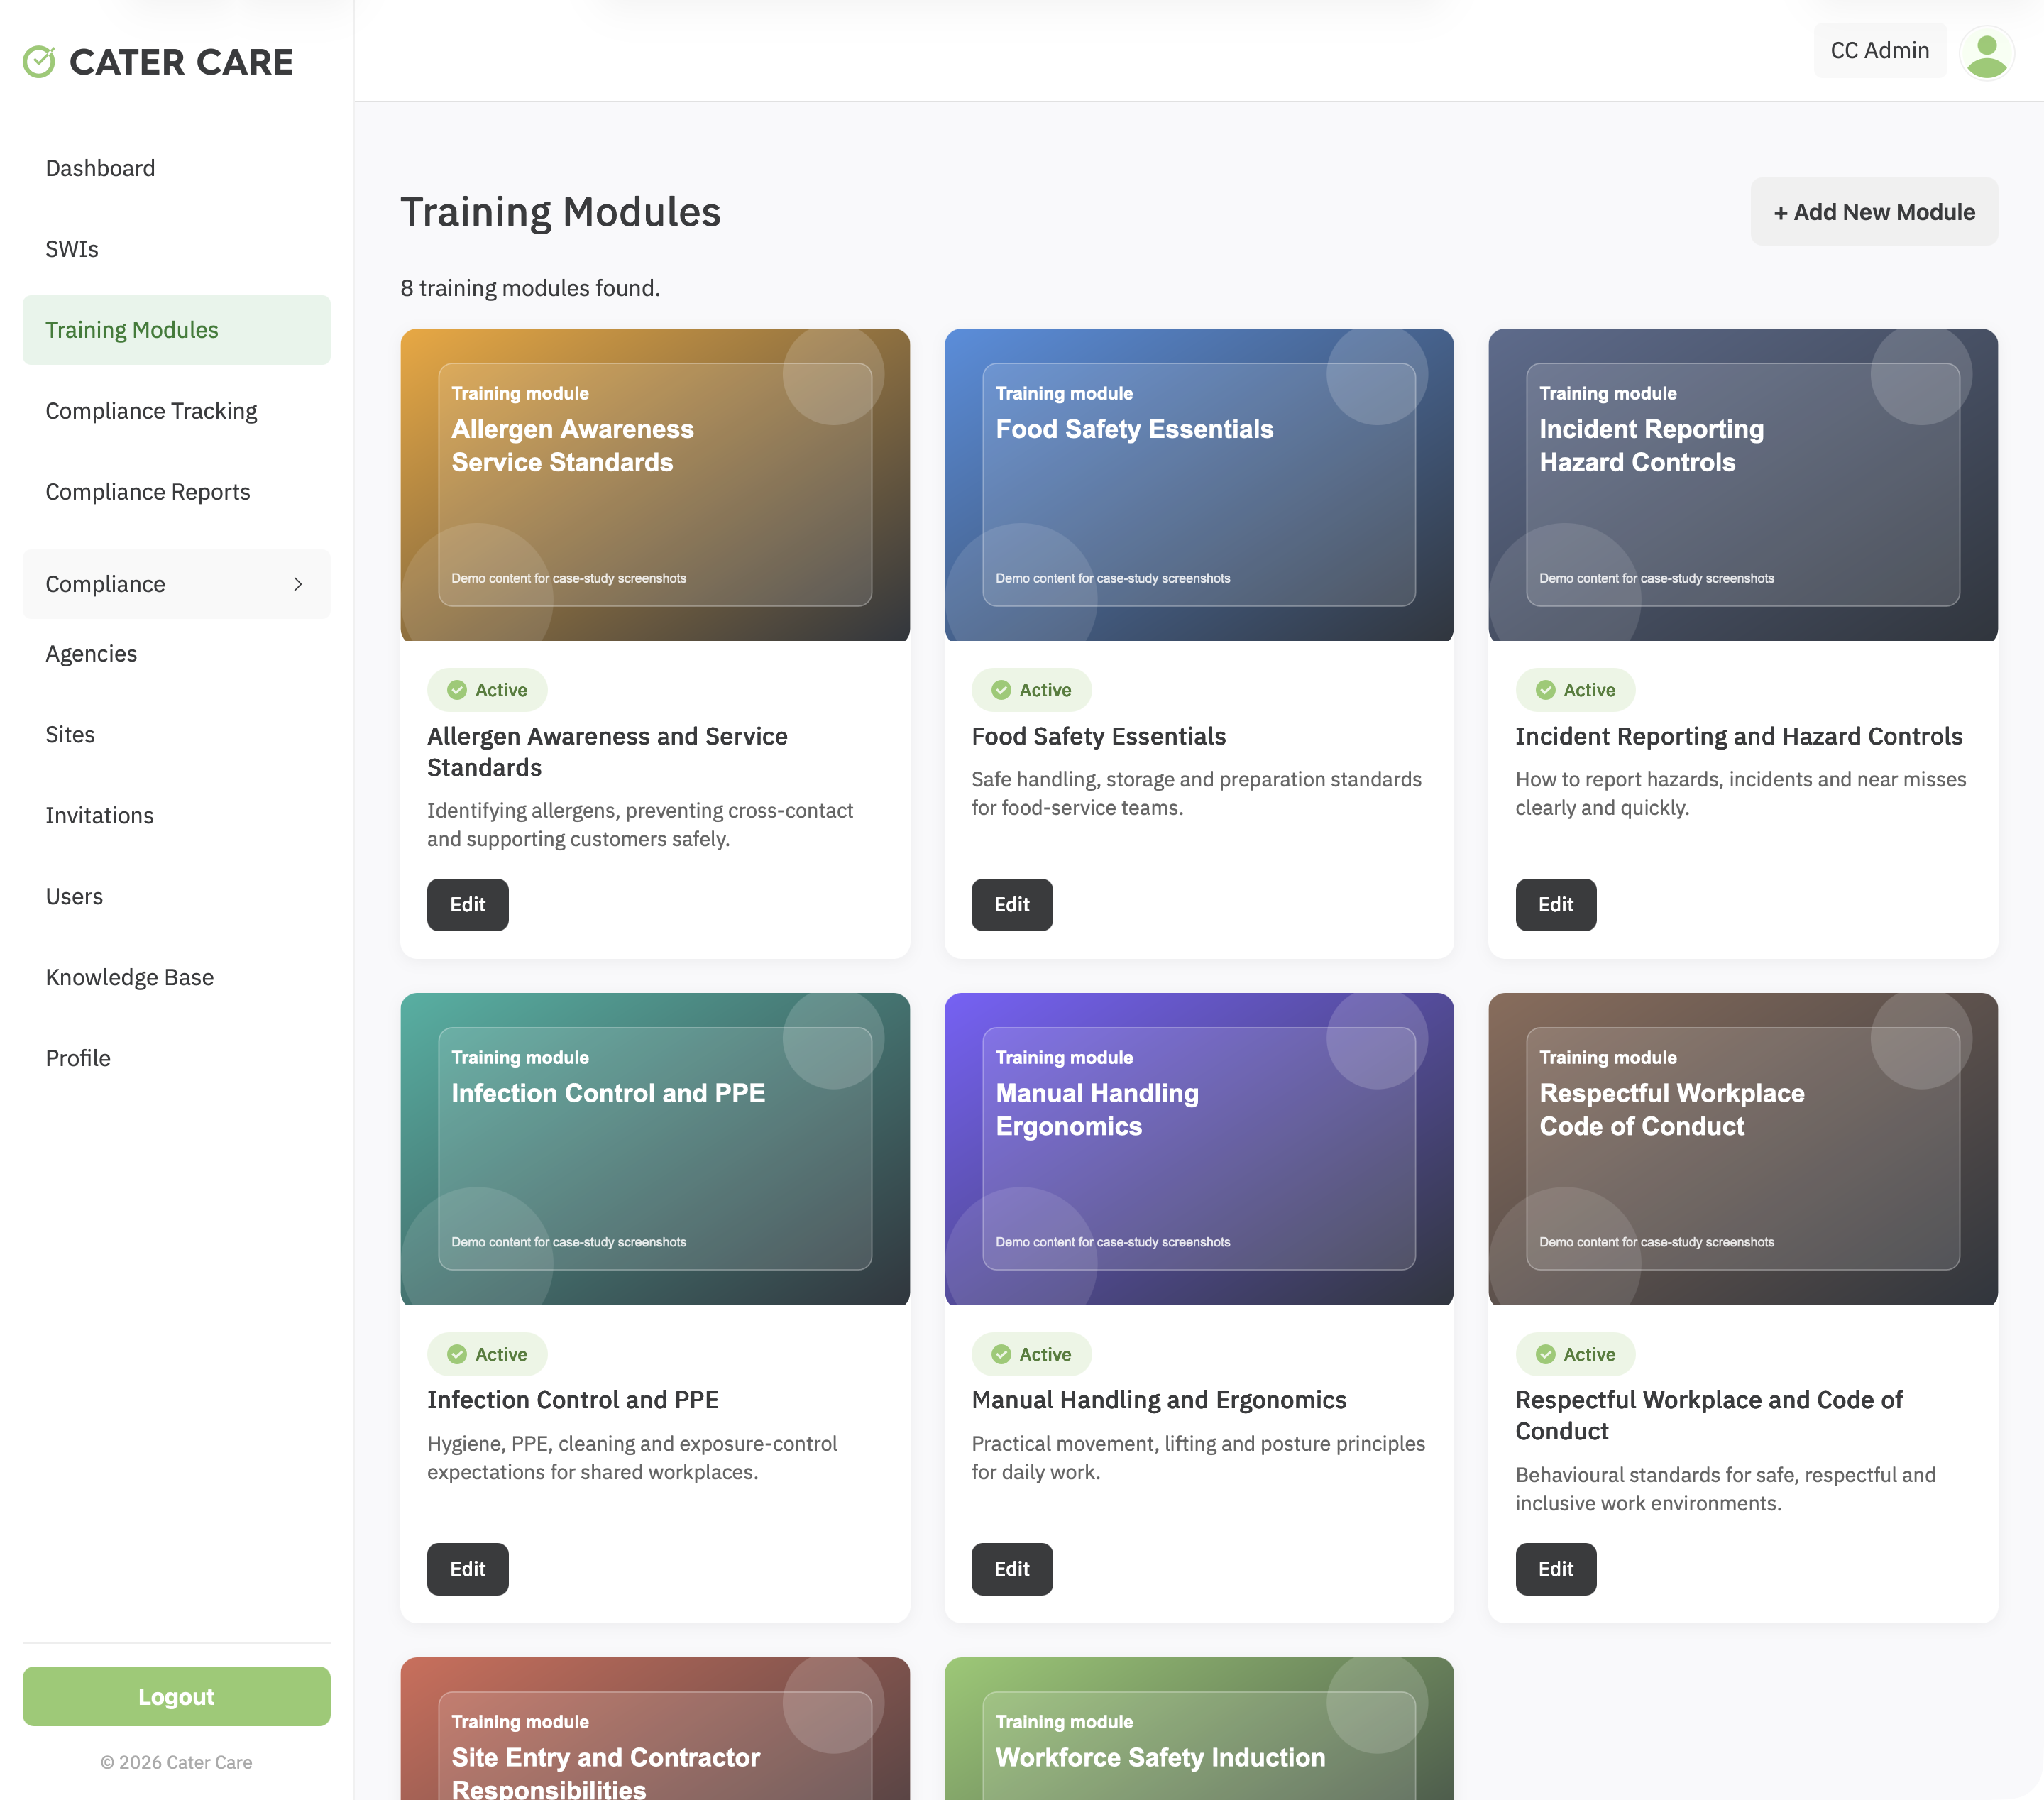
Task: Edit Allergen Awareness and Service Standards module
Action: tap(467, 905)
